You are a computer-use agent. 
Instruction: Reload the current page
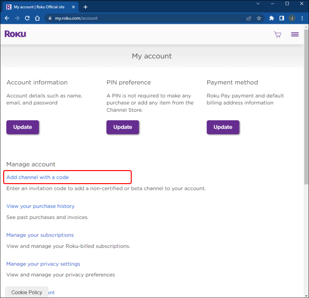[27, 18]
